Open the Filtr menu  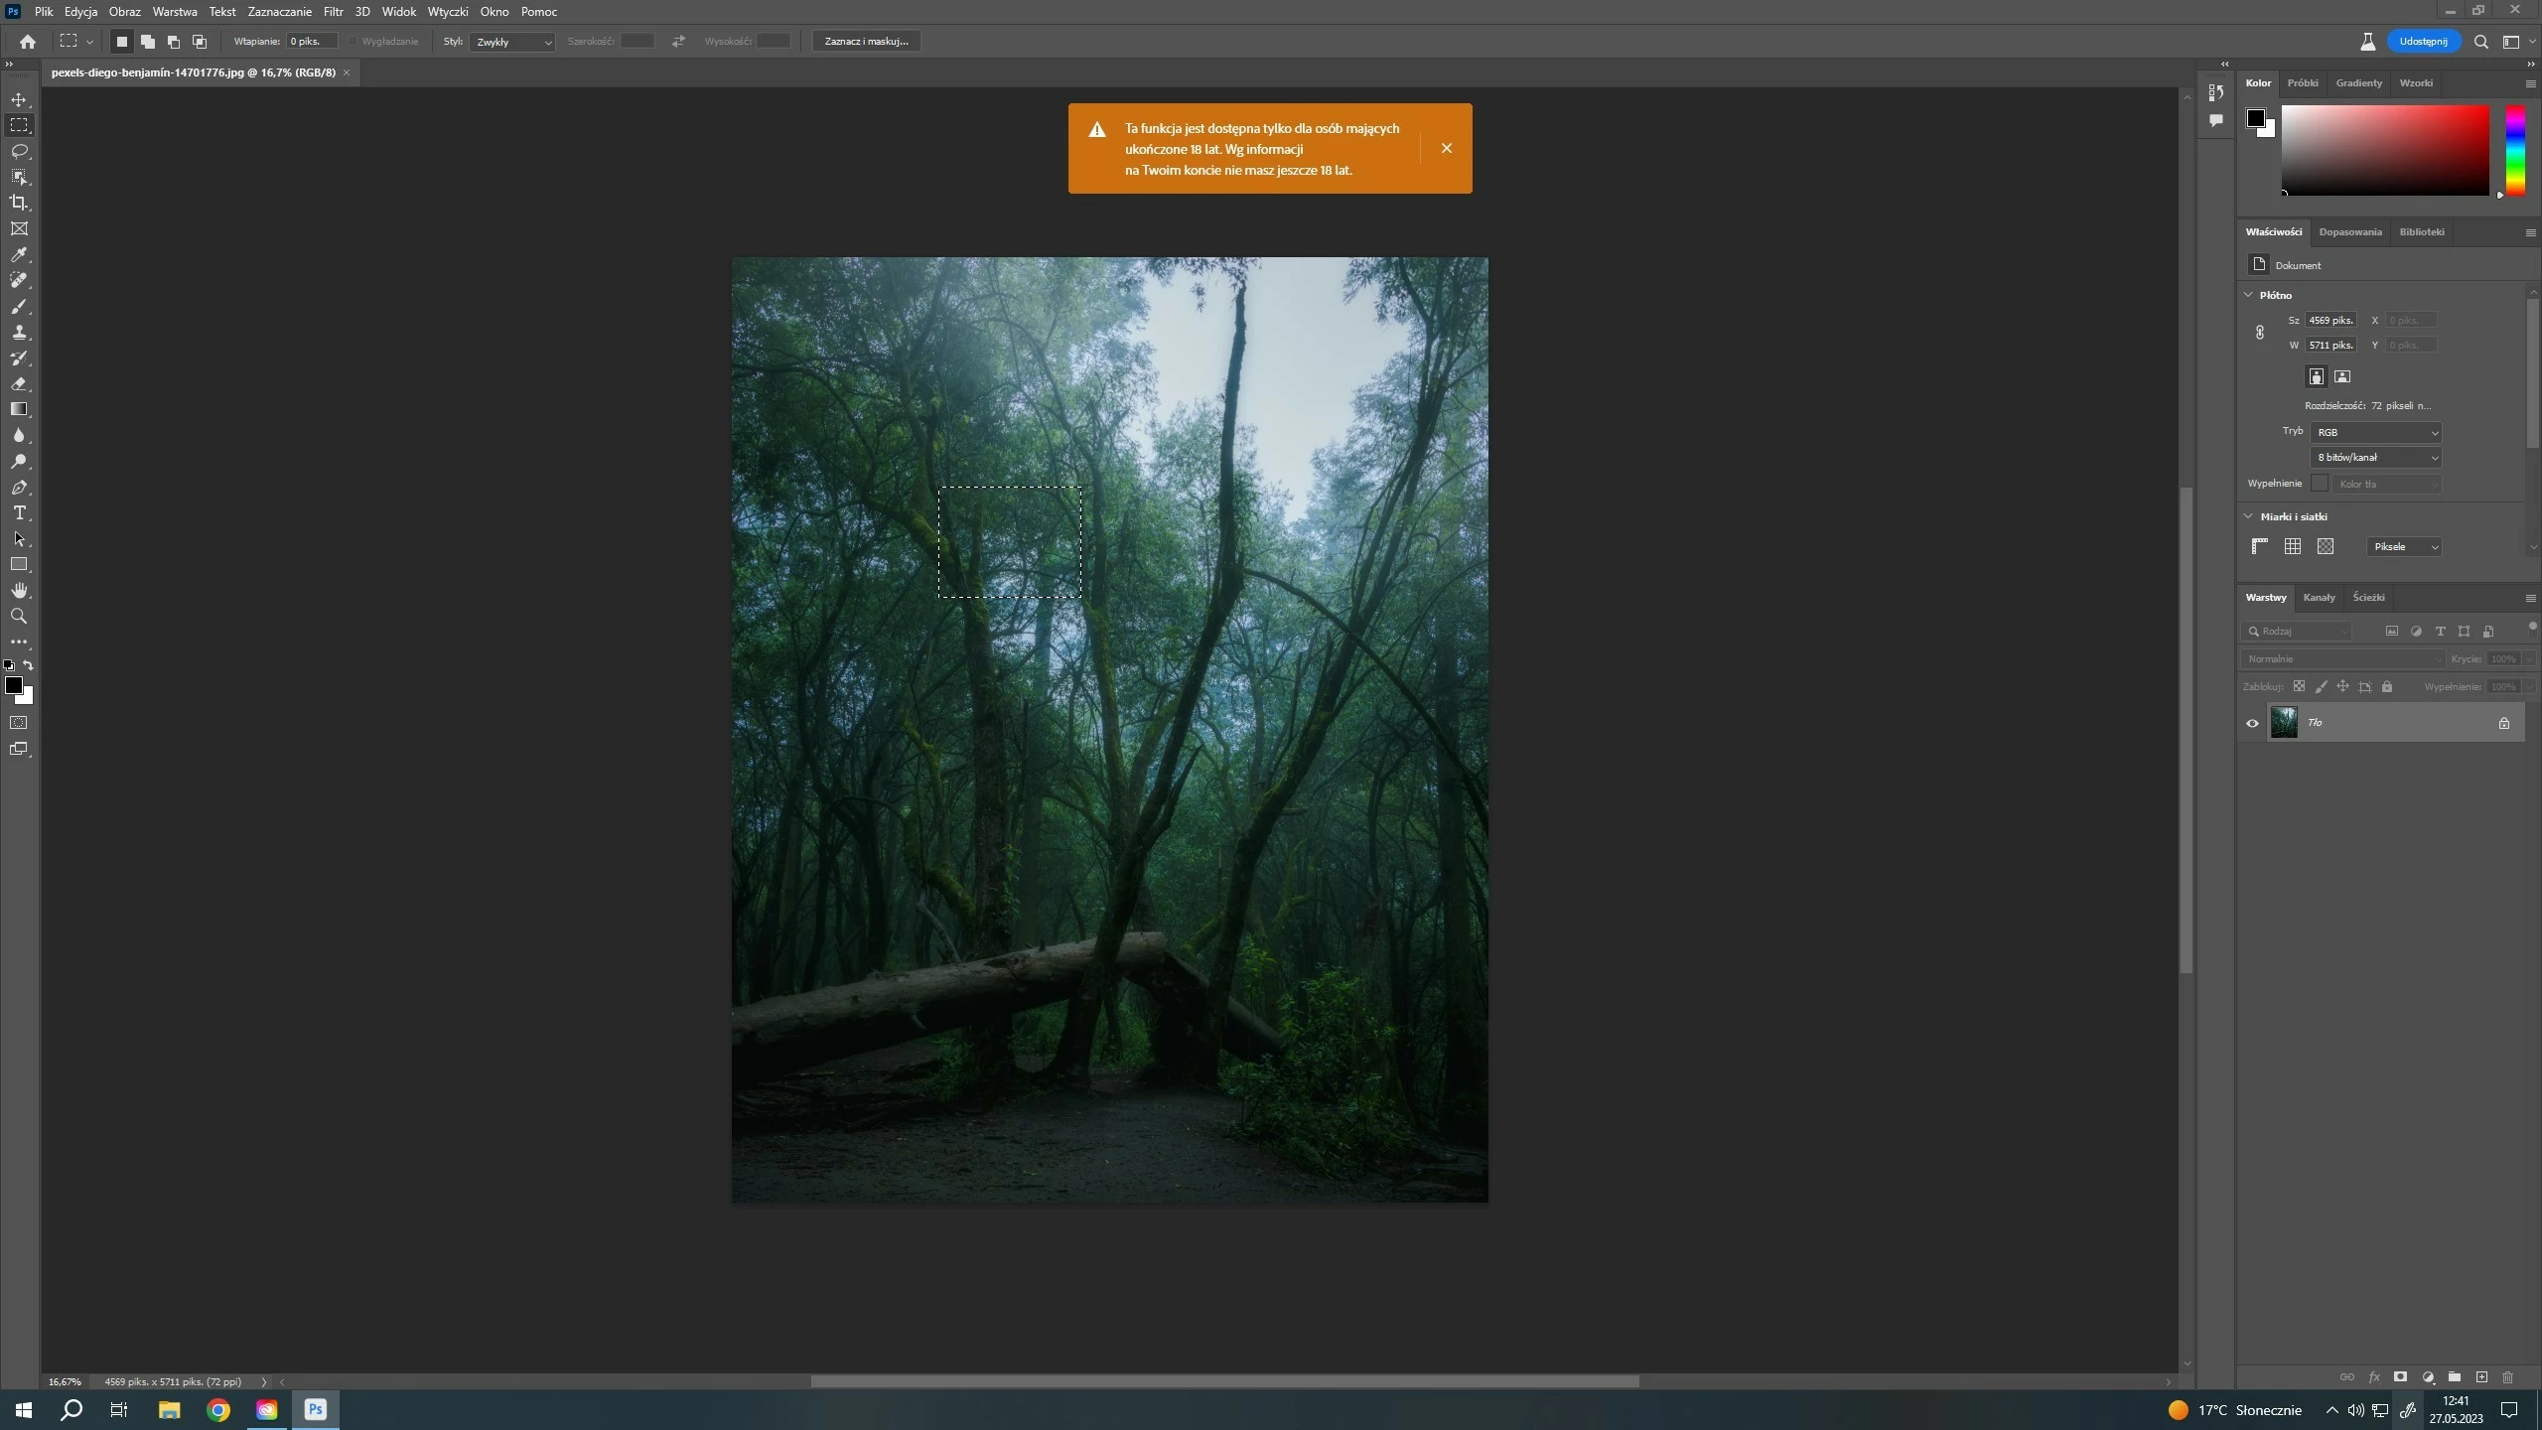tap(333, 12)
